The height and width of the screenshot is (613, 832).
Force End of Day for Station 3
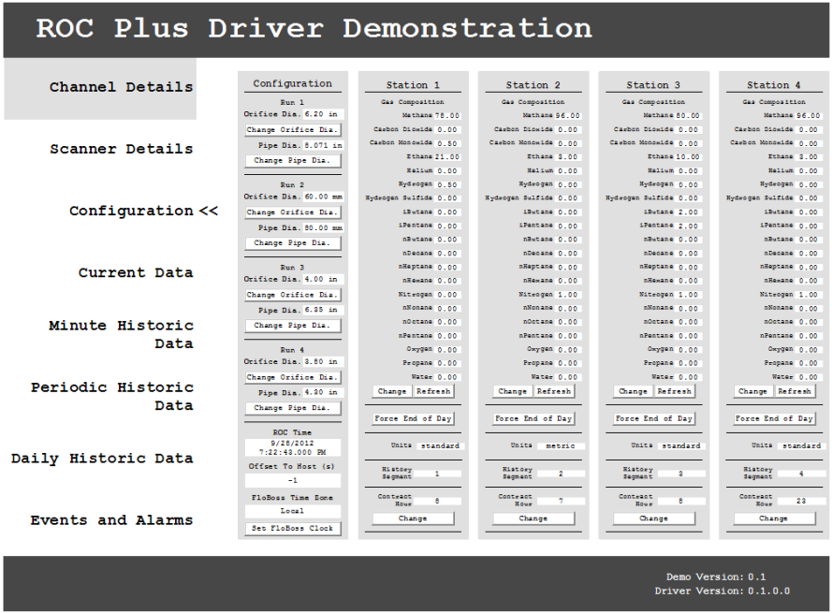point(653,418)
